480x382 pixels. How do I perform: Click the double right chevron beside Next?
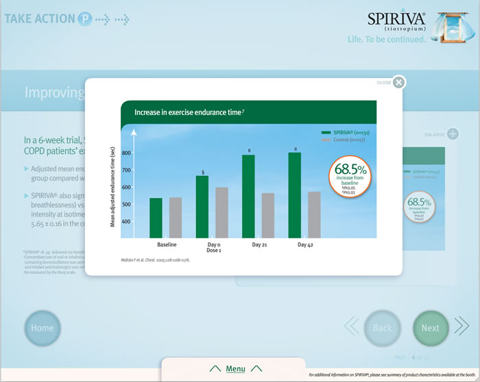pos(461,326)
